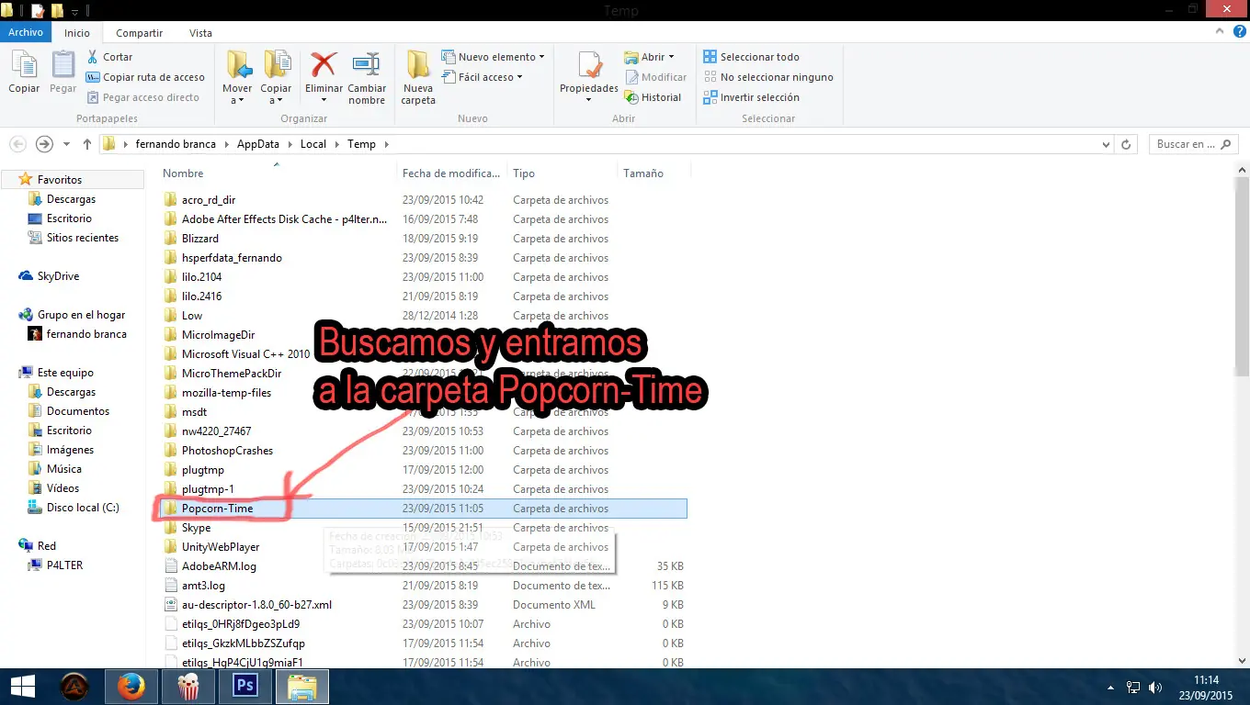Switch to the Compartir ribbon tab
1250x705 pixels.
[x=140, y=33]
